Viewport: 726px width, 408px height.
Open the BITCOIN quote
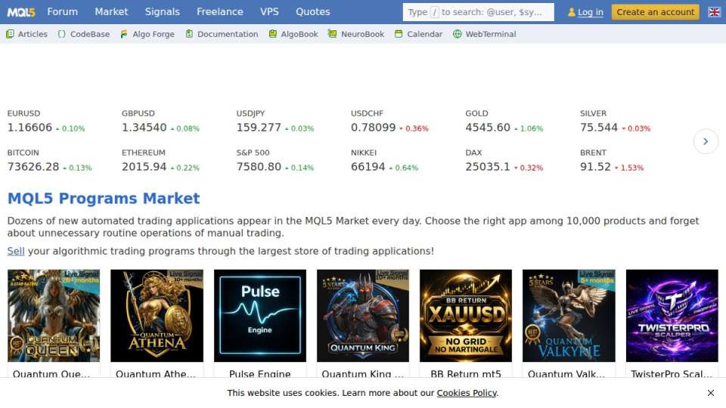(x=50, y=161)
